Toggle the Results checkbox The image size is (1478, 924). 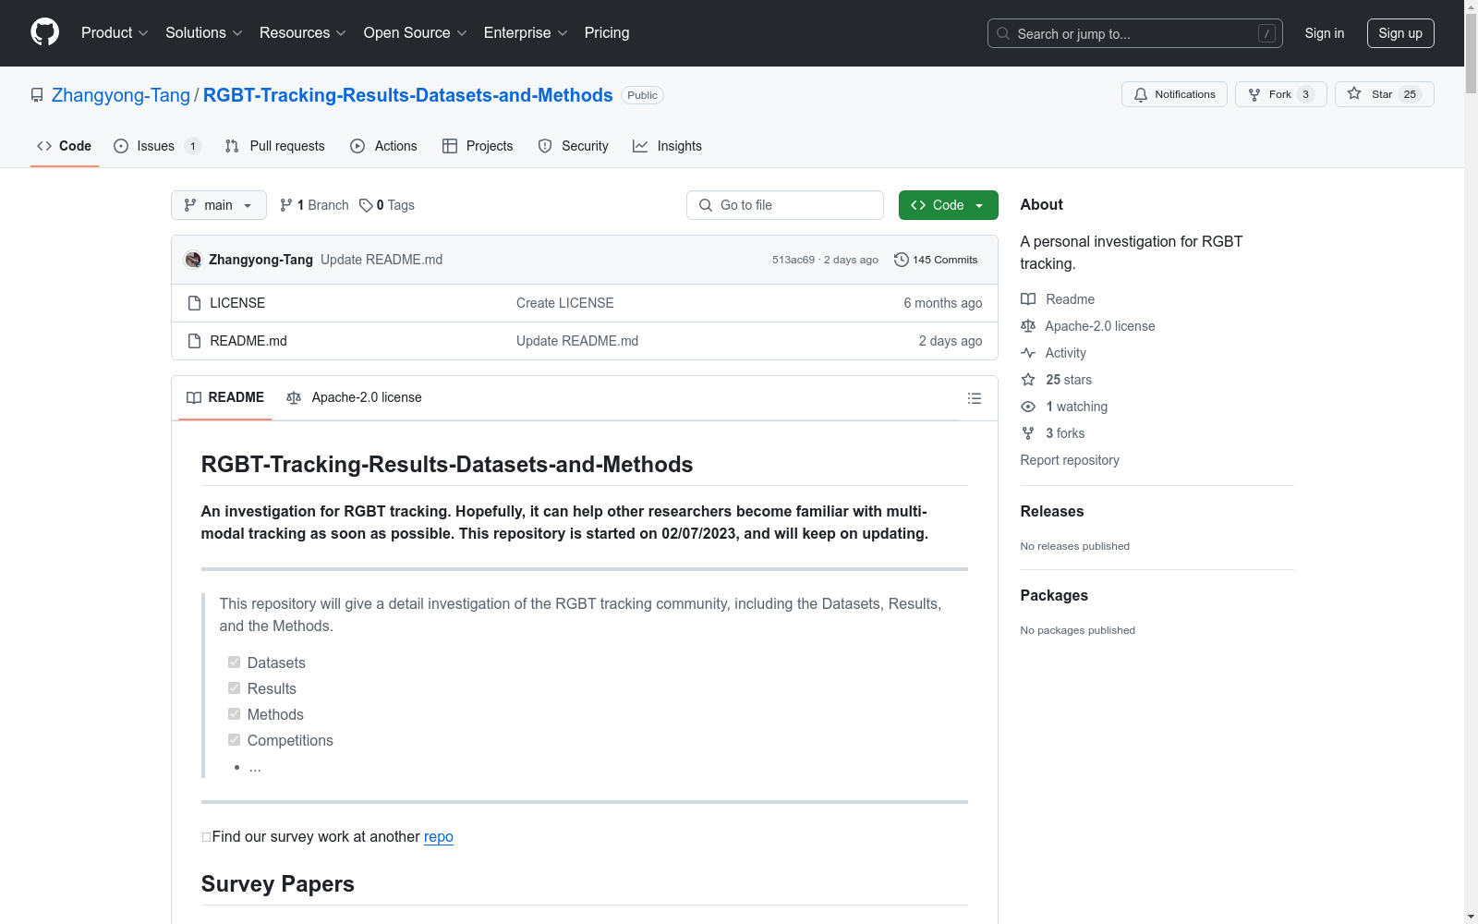pyautogui.click(x=234, y=688)
